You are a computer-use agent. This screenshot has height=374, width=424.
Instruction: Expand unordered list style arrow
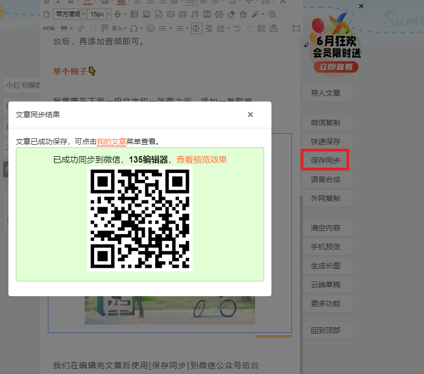click(x=187, y=28)
